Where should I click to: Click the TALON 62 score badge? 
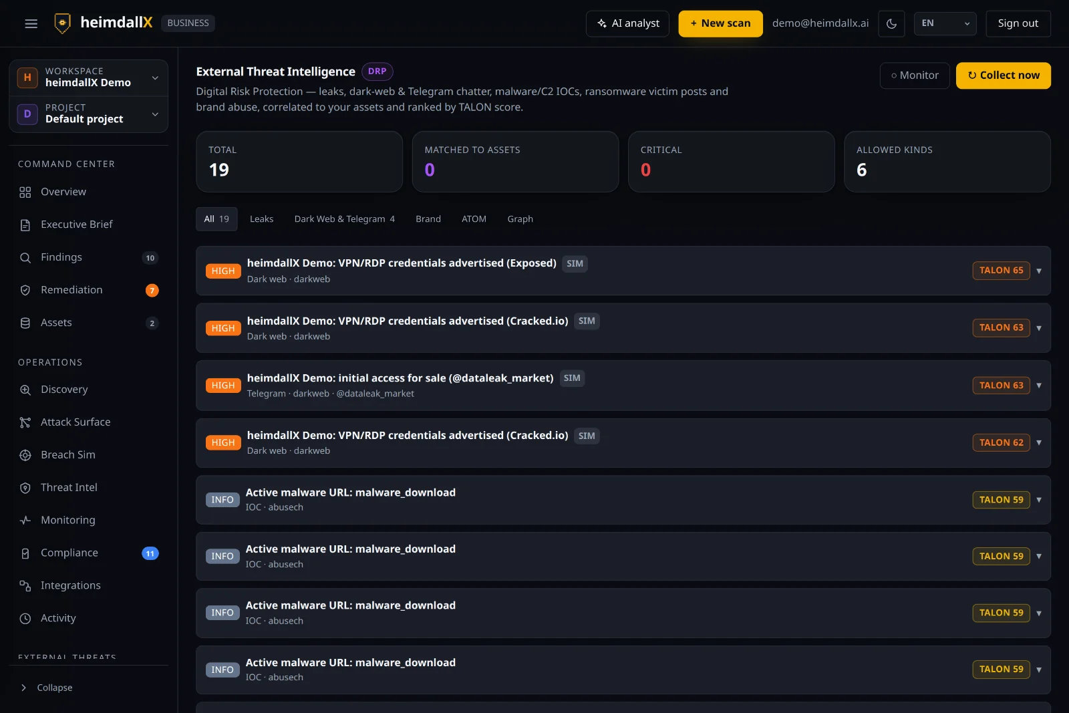[1001, 443]
